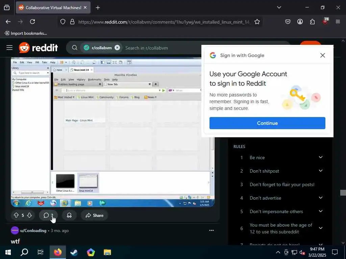Remove r/collabvm search filter chip
346x259 pixels.
pos(117,48)
